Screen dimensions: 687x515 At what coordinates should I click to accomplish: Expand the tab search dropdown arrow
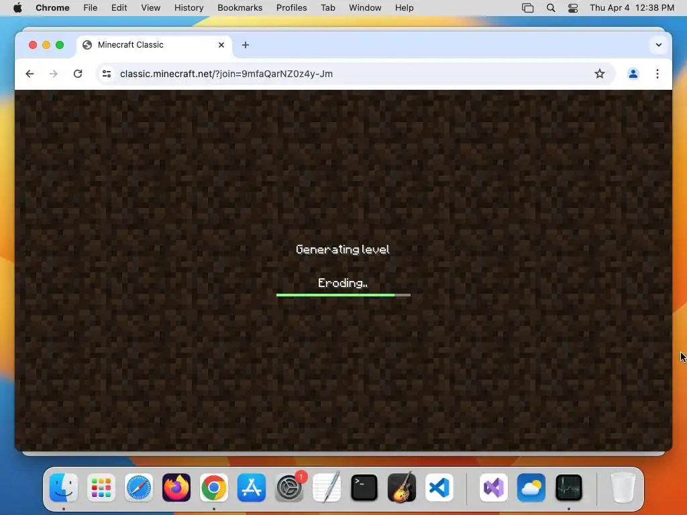(x=658, y=45)
